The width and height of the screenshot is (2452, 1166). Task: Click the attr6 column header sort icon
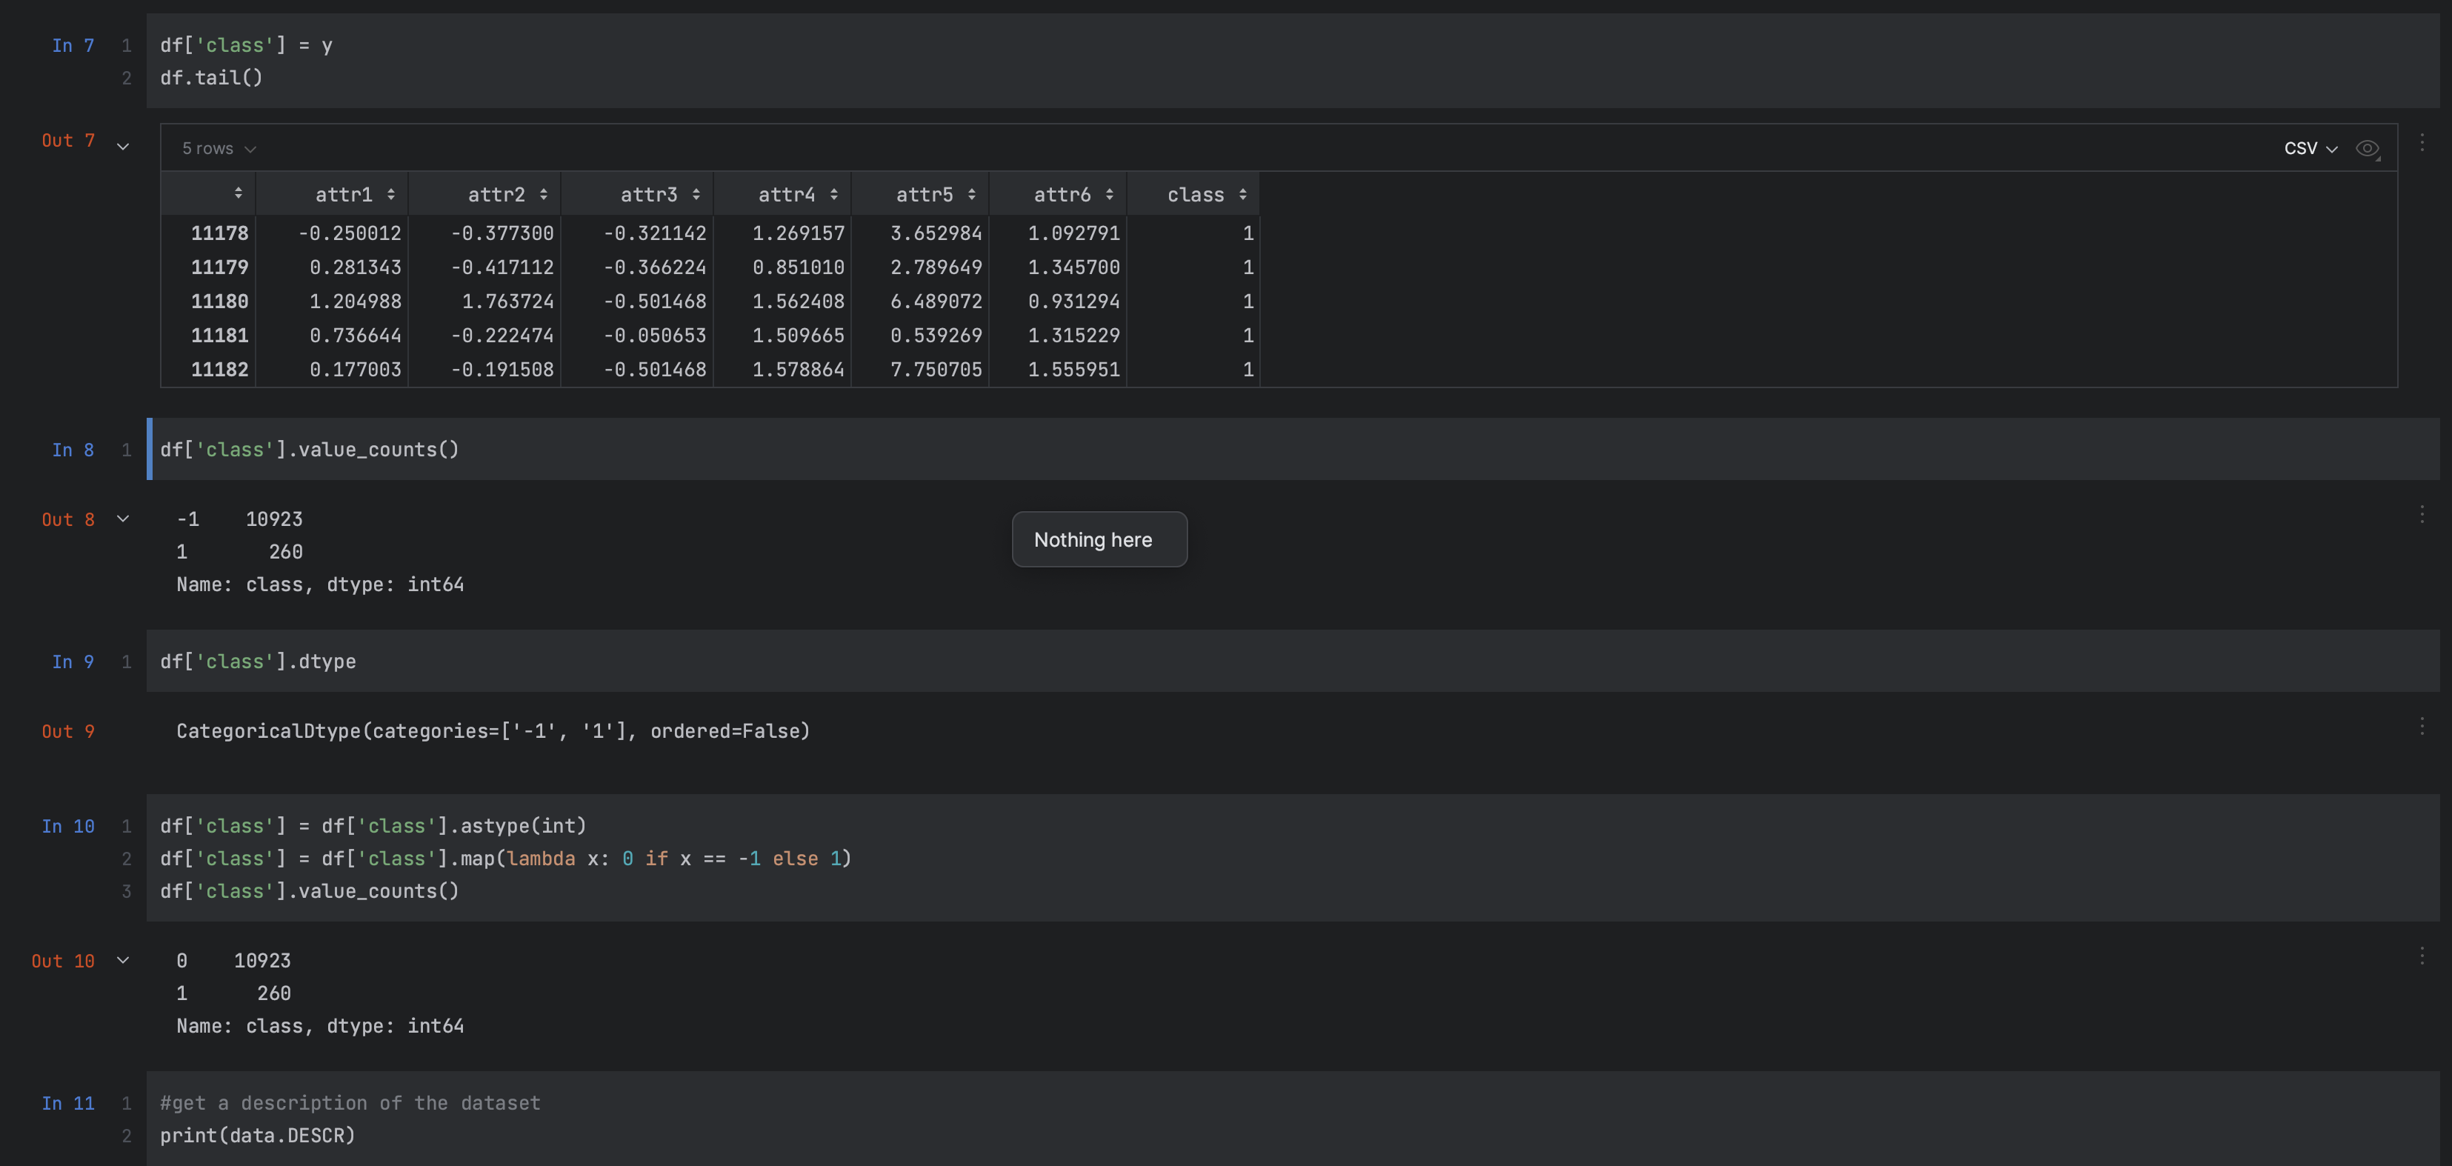[x=1110, y=194]
